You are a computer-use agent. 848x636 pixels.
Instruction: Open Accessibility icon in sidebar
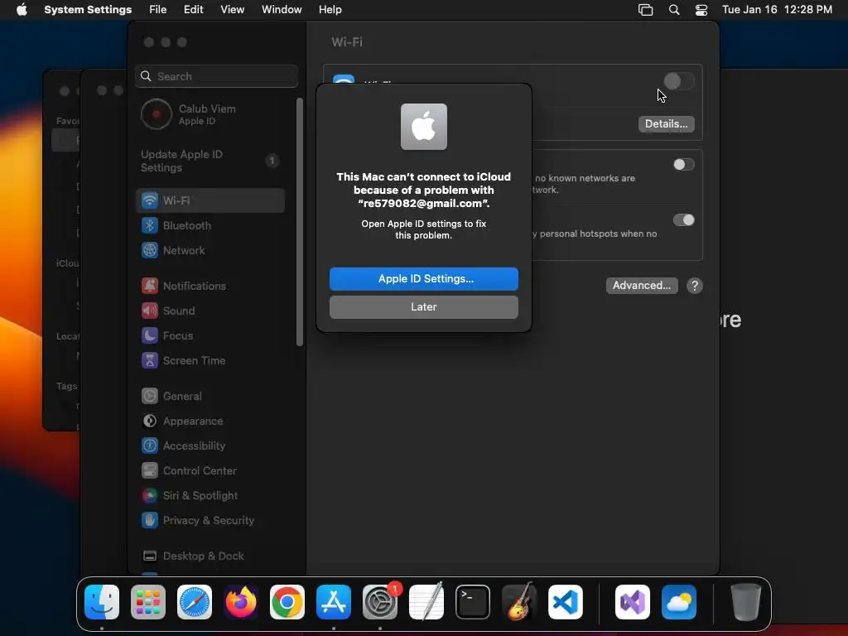coord(150,446)
